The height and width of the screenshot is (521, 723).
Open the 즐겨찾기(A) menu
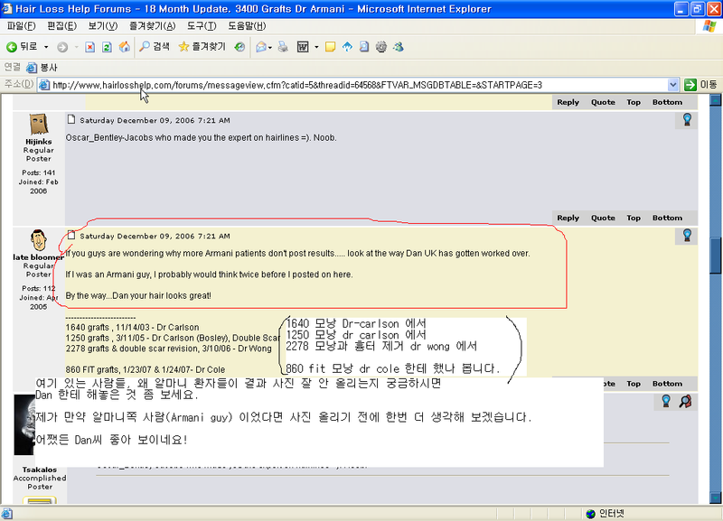(152, 26)
